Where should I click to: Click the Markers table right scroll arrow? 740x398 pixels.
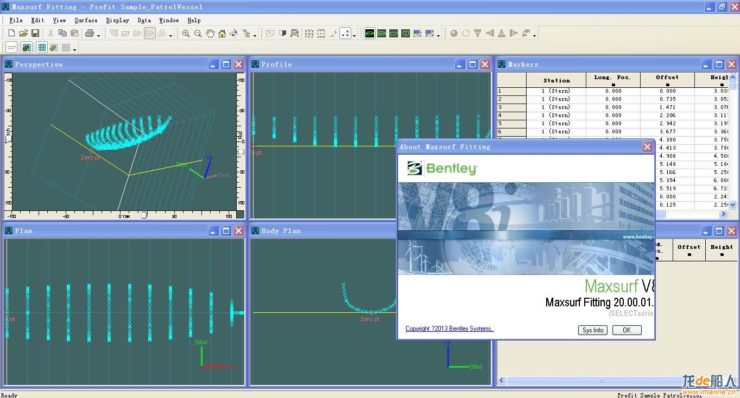723,214
